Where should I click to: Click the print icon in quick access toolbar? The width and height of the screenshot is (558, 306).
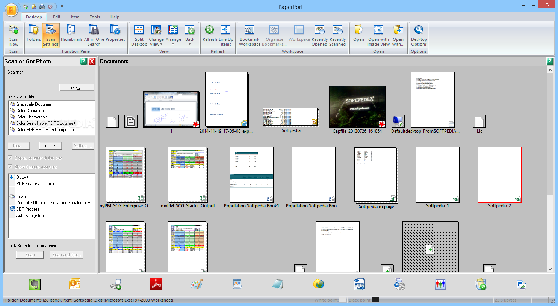tap(42, 7)
